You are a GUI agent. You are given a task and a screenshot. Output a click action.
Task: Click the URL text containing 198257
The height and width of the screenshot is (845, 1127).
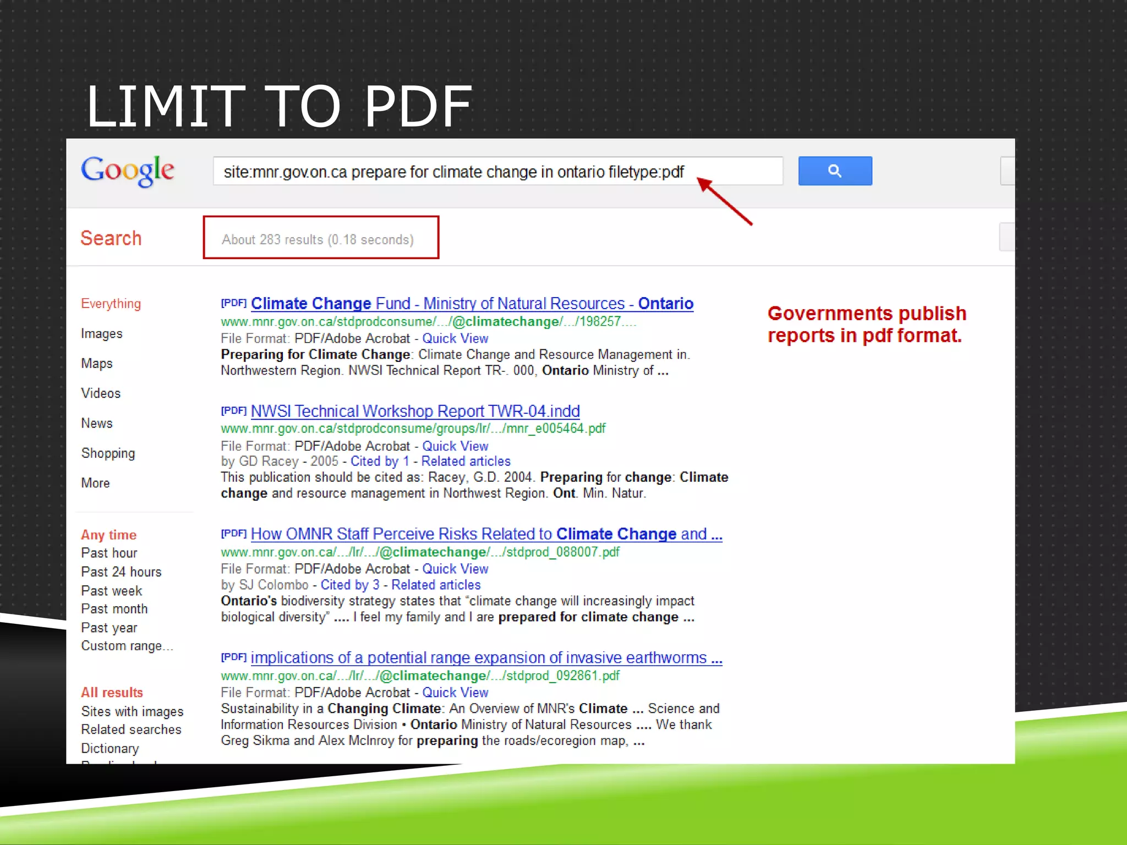[428, 321]
